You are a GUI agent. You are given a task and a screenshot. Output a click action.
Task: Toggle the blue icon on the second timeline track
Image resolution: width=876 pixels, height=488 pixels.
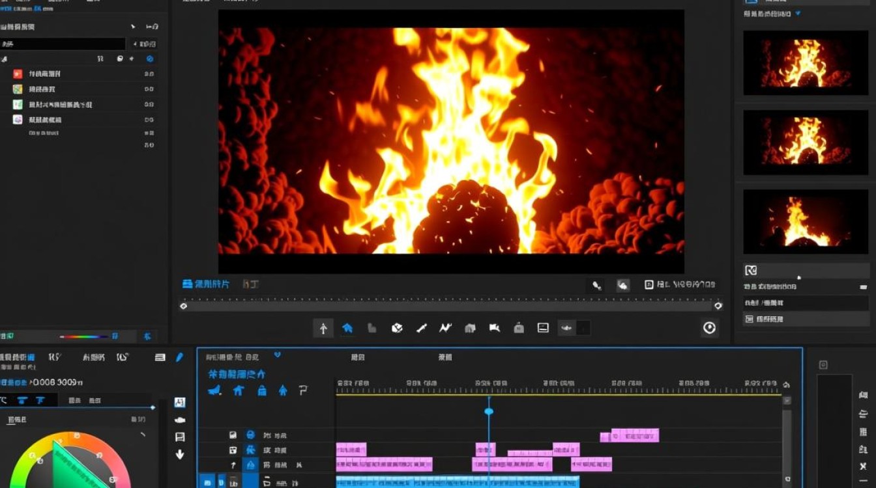pos(250,450)
